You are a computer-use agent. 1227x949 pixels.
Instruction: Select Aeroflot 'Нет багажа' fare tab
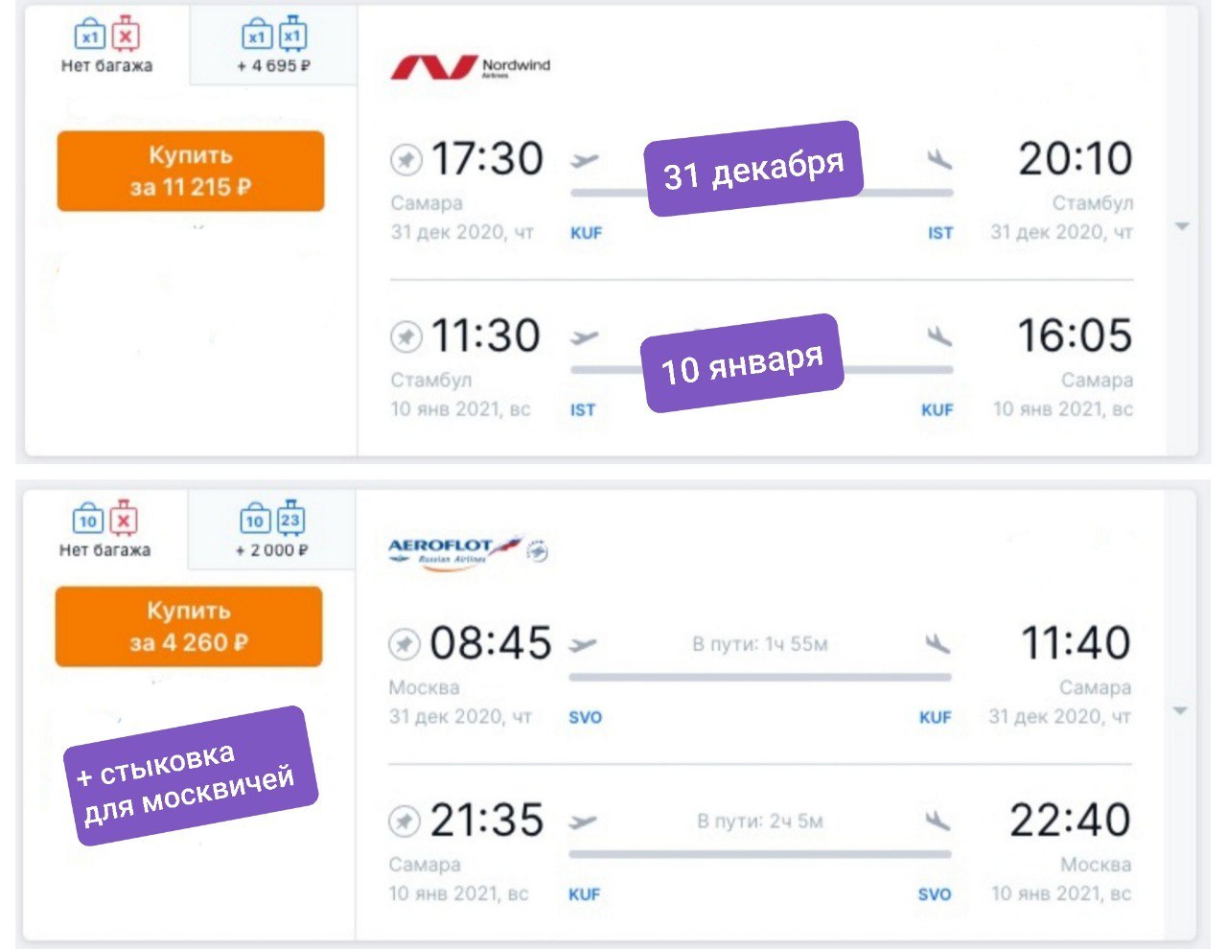[104, 532]
